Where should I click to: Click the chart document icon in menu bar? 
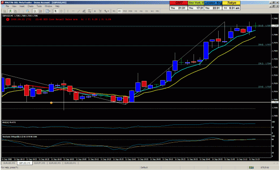pos(3,6)
